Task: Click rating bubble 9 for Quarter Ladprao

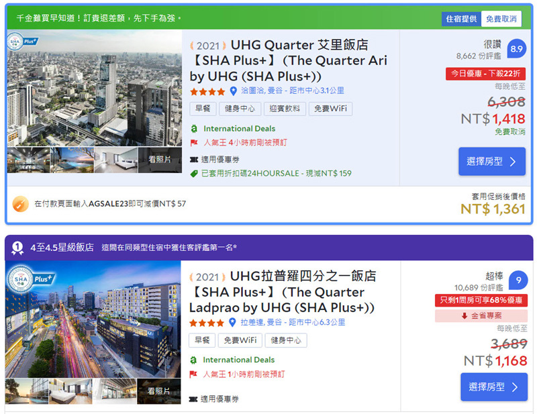Action: tap(518, 280)
